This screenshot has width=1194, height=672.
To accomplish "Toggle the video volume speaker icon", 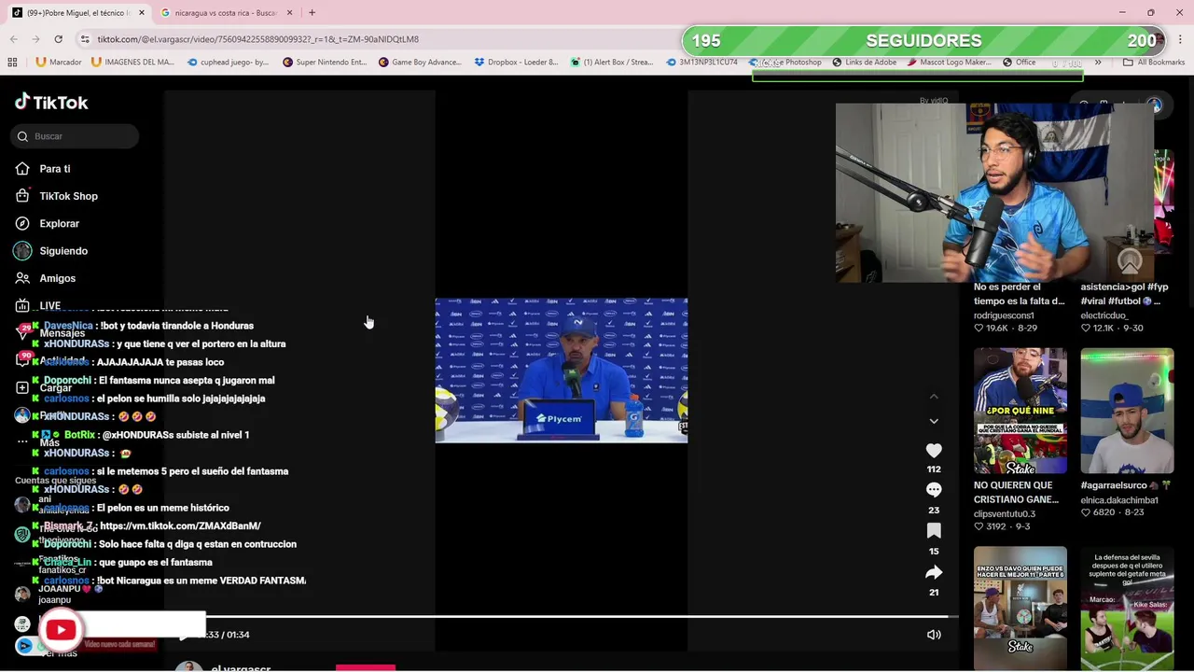I will (934, 635).
